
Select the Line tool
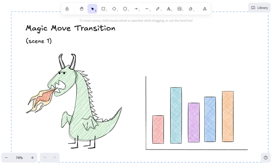147,9
